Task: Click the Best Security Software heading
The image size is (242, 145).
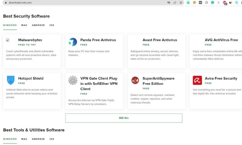Action: tap(26, 16)
